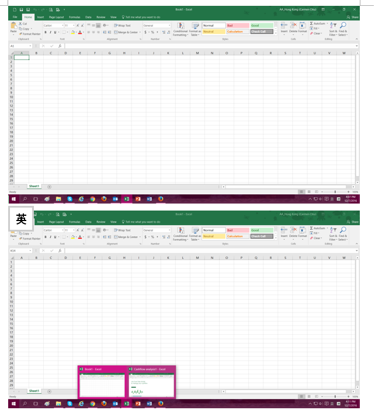
Task: Click Print Preview icon in upper window's quick access toolbar
Action: (51, 9)
